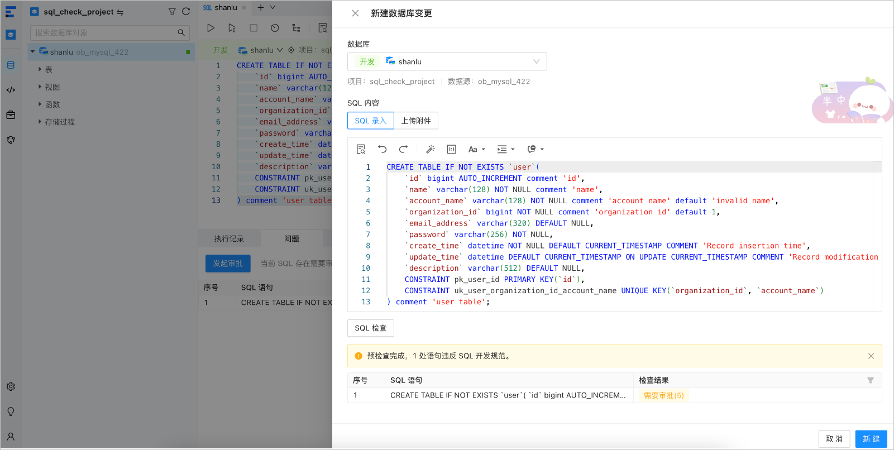The image size is (894, 450).
Task: Run the SQL in the background editor
Action: pos(211,28)
